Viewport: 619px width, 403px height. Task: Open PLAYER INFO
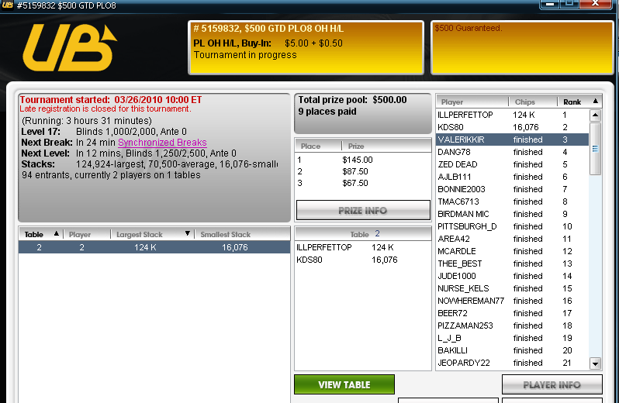coord(552,384)
